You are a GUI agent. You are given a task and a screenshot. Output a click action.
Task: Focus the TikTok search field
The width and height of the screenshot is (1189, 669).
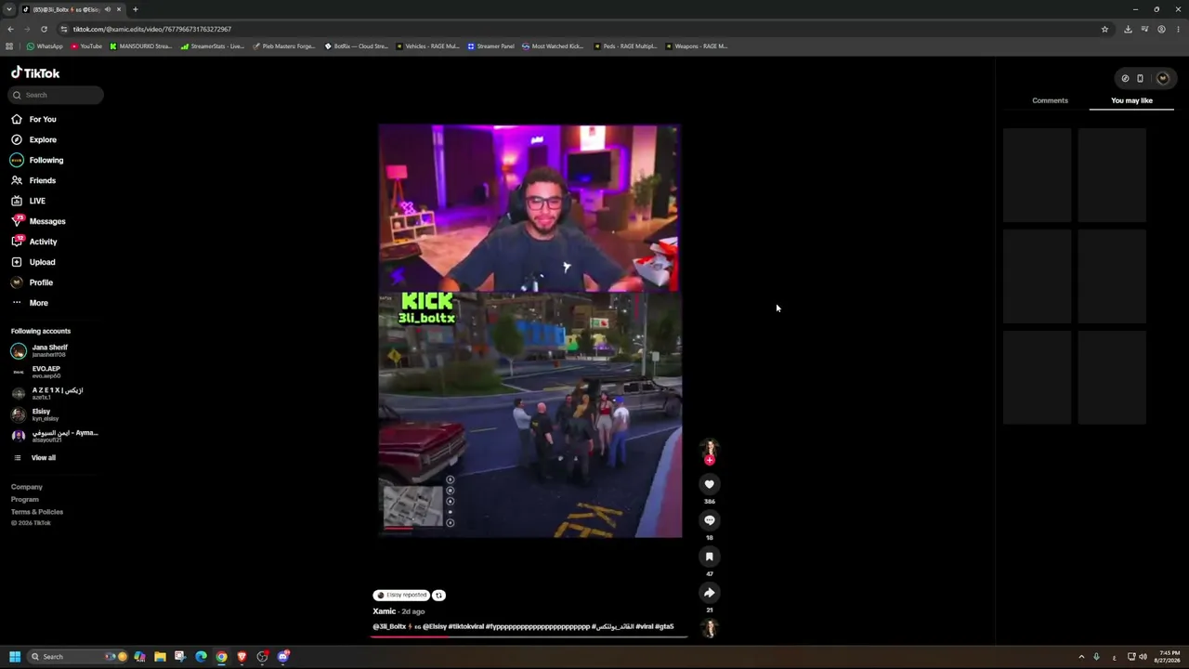[56, 95]
